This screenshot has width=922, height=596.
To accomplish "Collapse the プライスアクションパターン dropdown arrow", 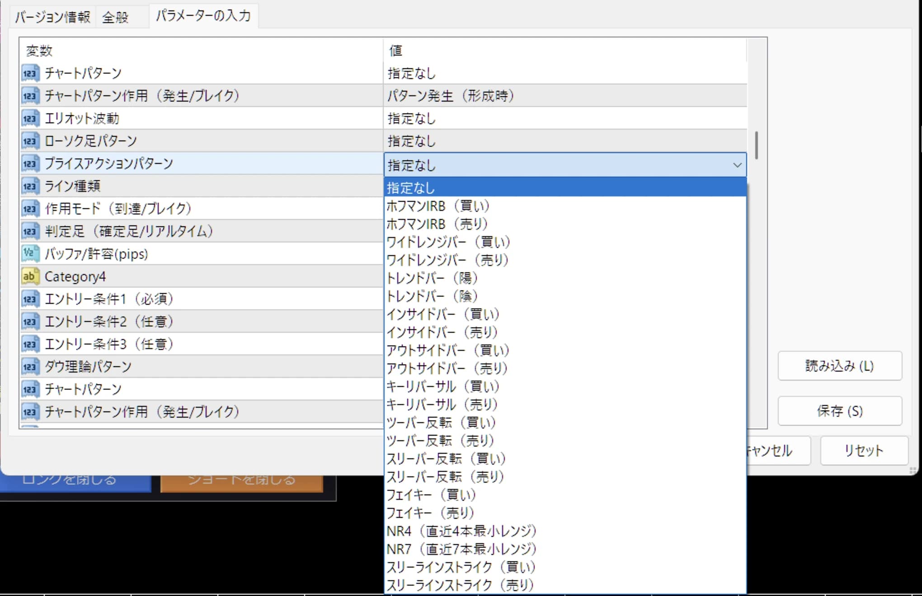I will point(737,165).
